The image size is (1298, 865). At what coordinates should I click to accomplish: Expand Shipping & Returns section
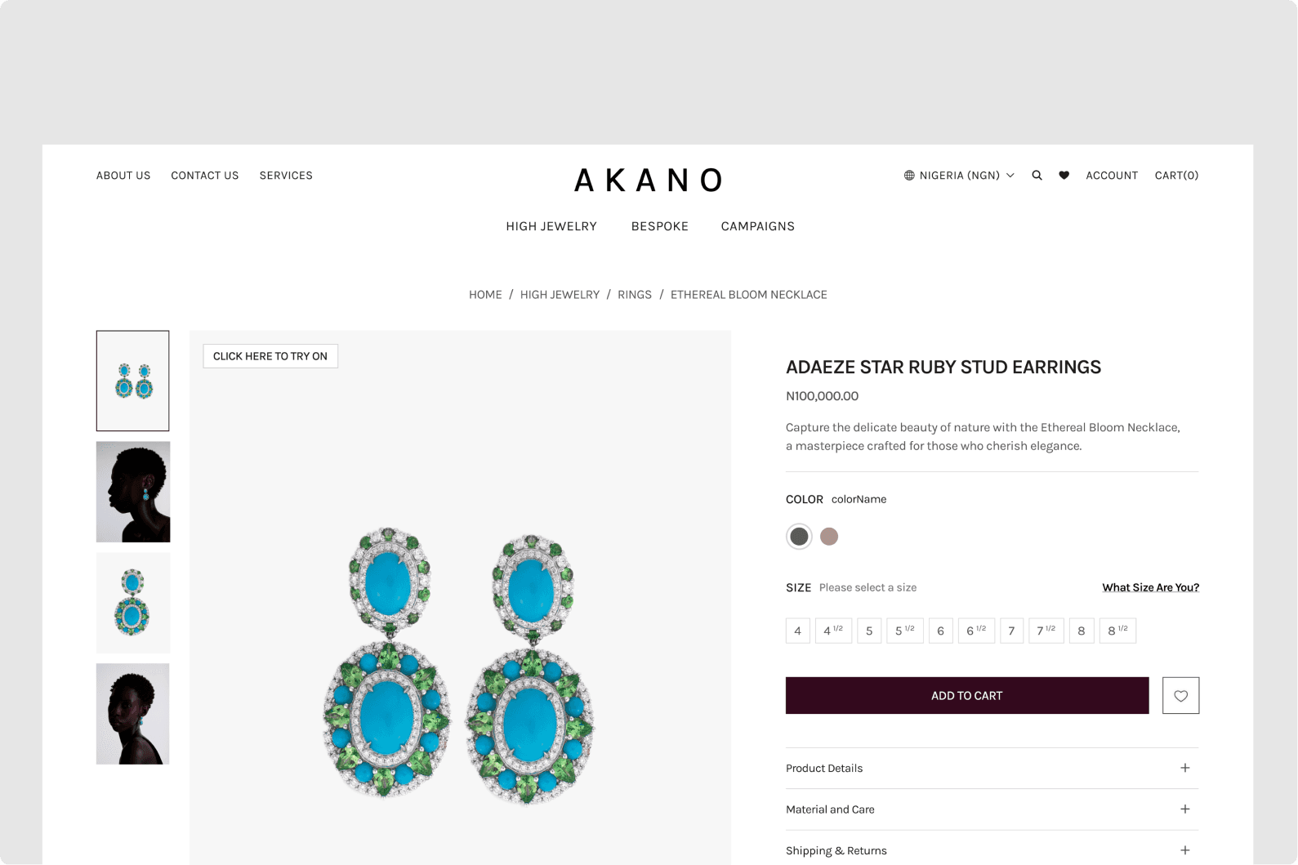[x=992, y=850]
